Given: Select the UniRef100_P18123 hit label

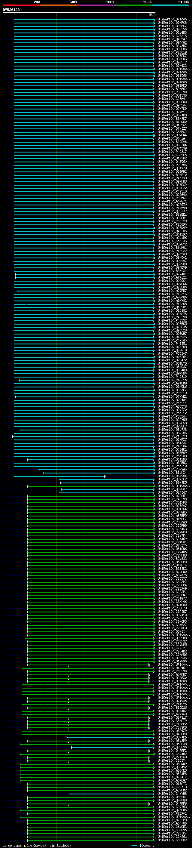Looking at the screenshot, I should tap(172, 436).
